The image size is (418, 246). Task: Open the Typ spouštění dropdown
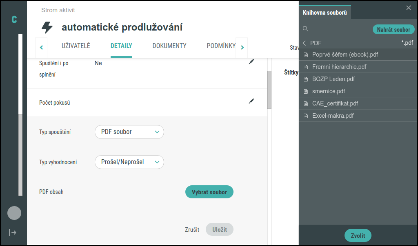(x=129, y=132)
